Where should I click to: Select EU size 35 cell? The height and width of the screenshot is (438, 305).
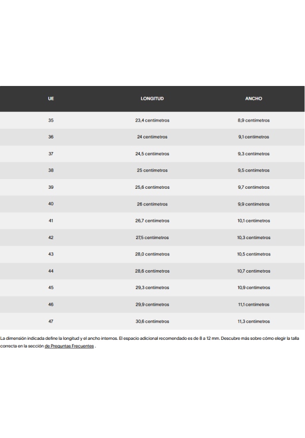tap(51, 121)
